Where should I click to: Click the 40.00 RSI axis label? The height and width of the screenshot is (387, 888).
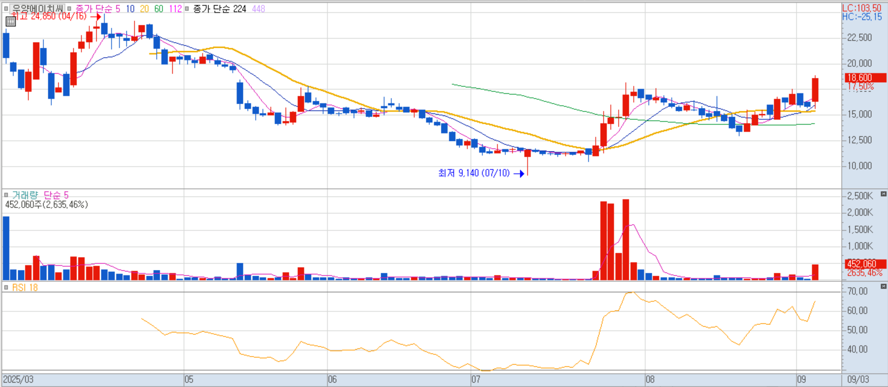coord(857,349)
